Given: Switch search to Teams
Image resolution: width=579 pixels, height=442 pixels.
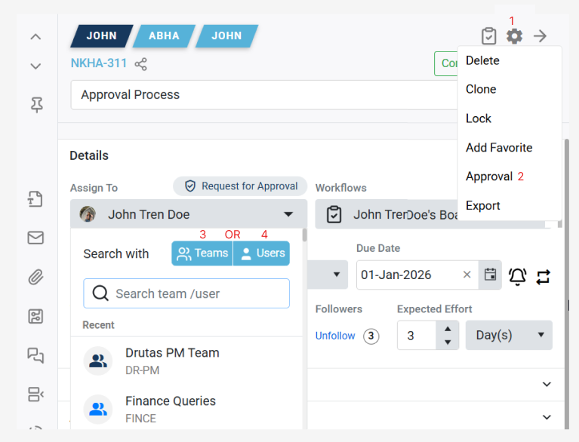Looking at the screenshot, I should click(x=202, y=253).
